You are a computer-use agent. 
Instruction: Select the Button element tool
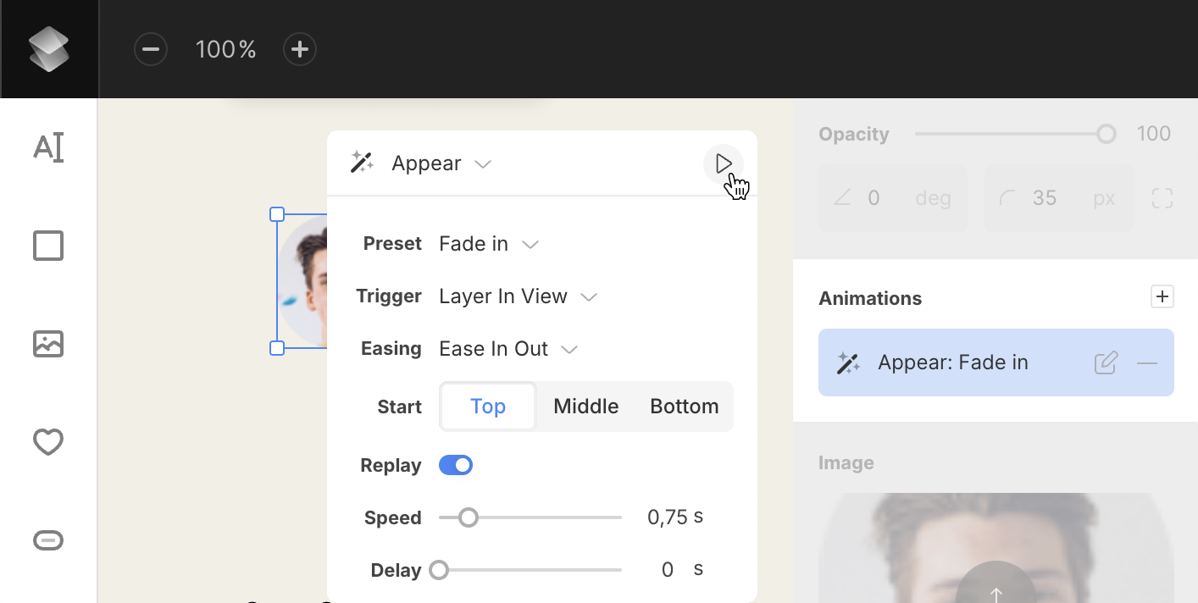(x=48, y=540)
